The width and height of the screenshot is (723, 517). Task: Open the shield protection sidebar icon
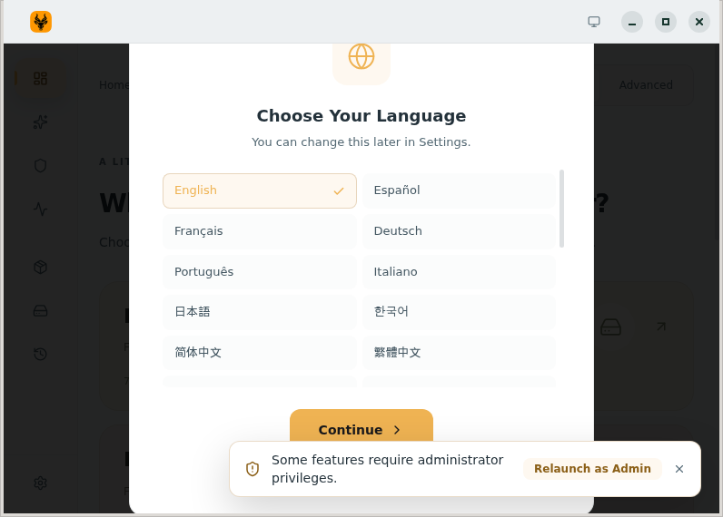point(41,165)
